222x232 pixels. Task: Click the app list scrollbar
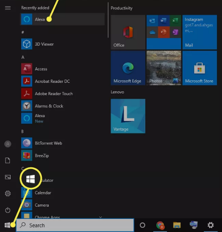coord(108,20)
